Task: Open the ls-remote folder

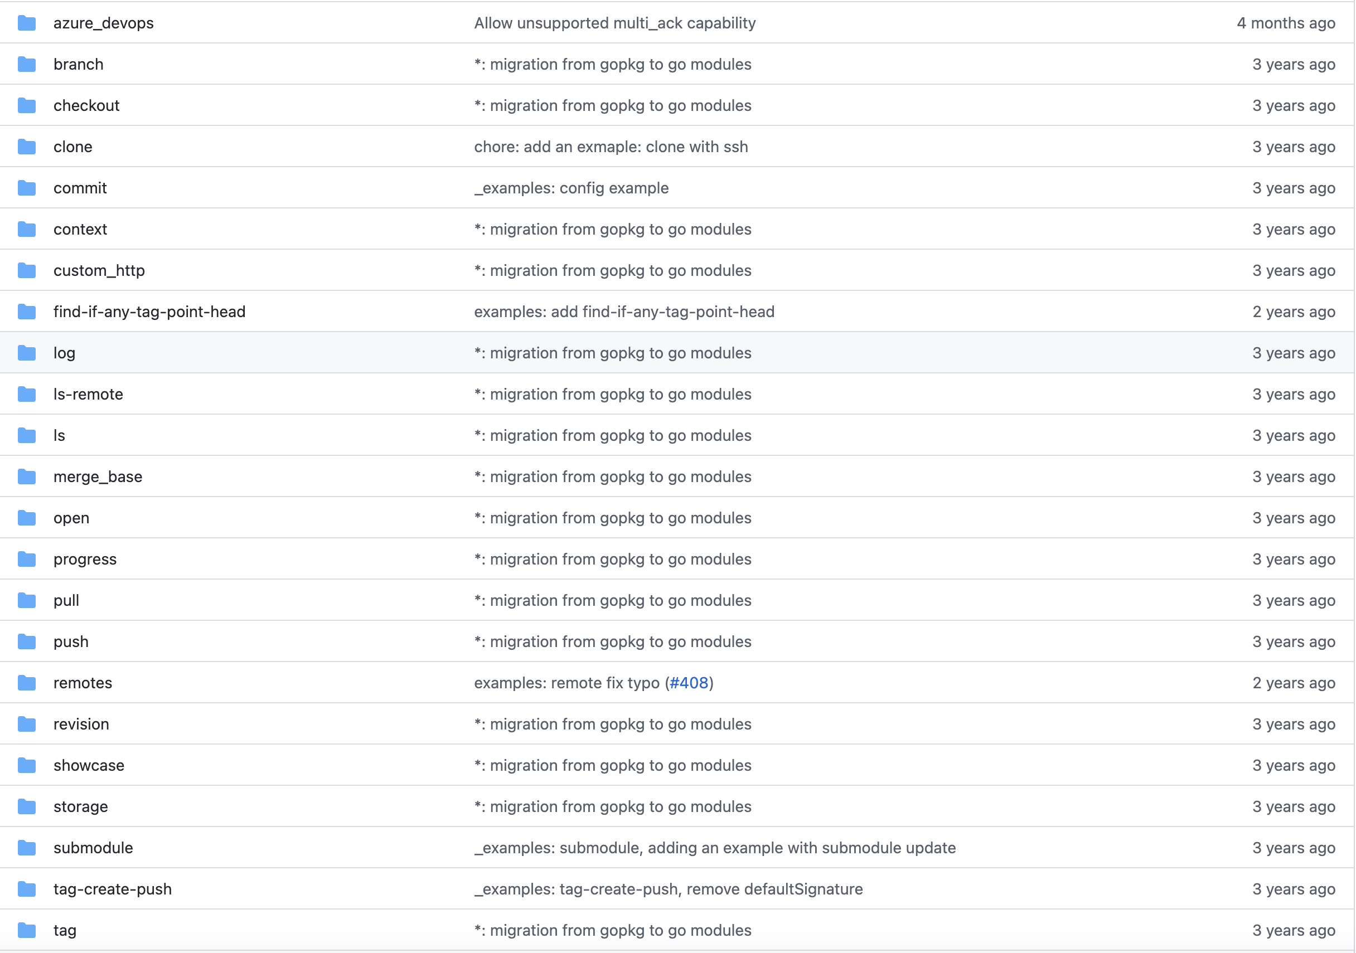Action: [x=88, y=395]
